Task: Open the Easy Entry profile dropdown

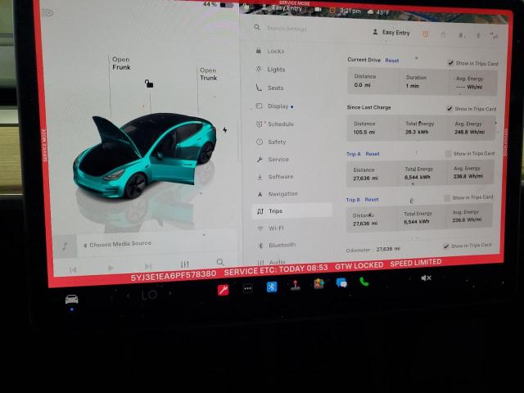Action: click(x=391, y=33)
